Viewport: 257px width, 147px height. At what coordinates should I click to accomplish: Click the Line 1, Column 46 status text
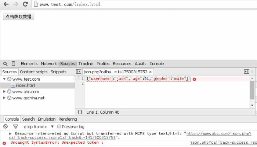click(103, 112)
